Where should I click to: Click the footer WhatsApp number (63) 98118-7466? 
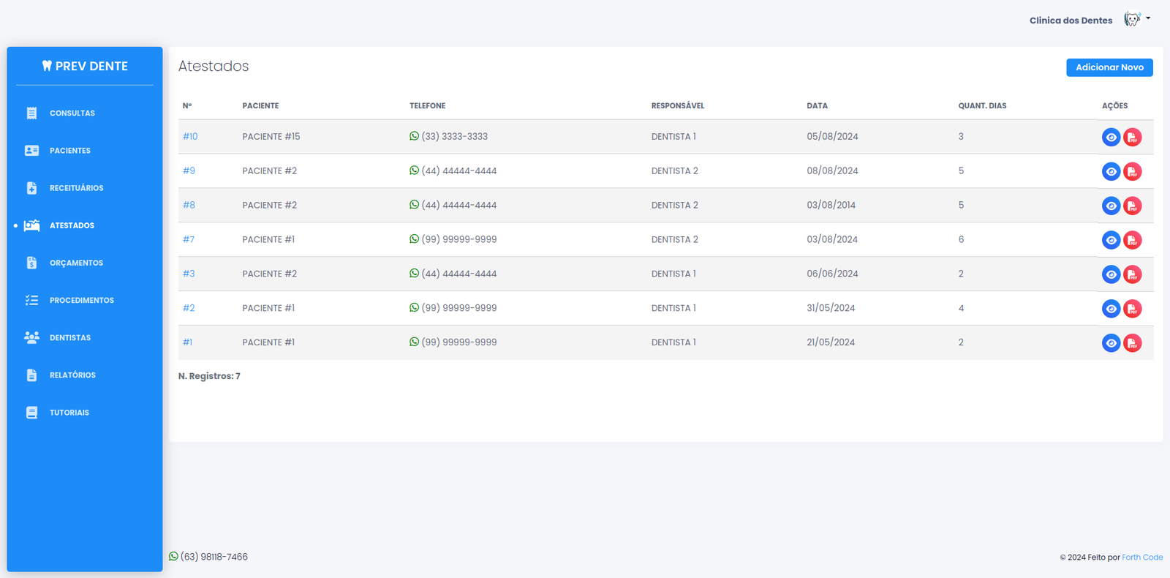214,557
